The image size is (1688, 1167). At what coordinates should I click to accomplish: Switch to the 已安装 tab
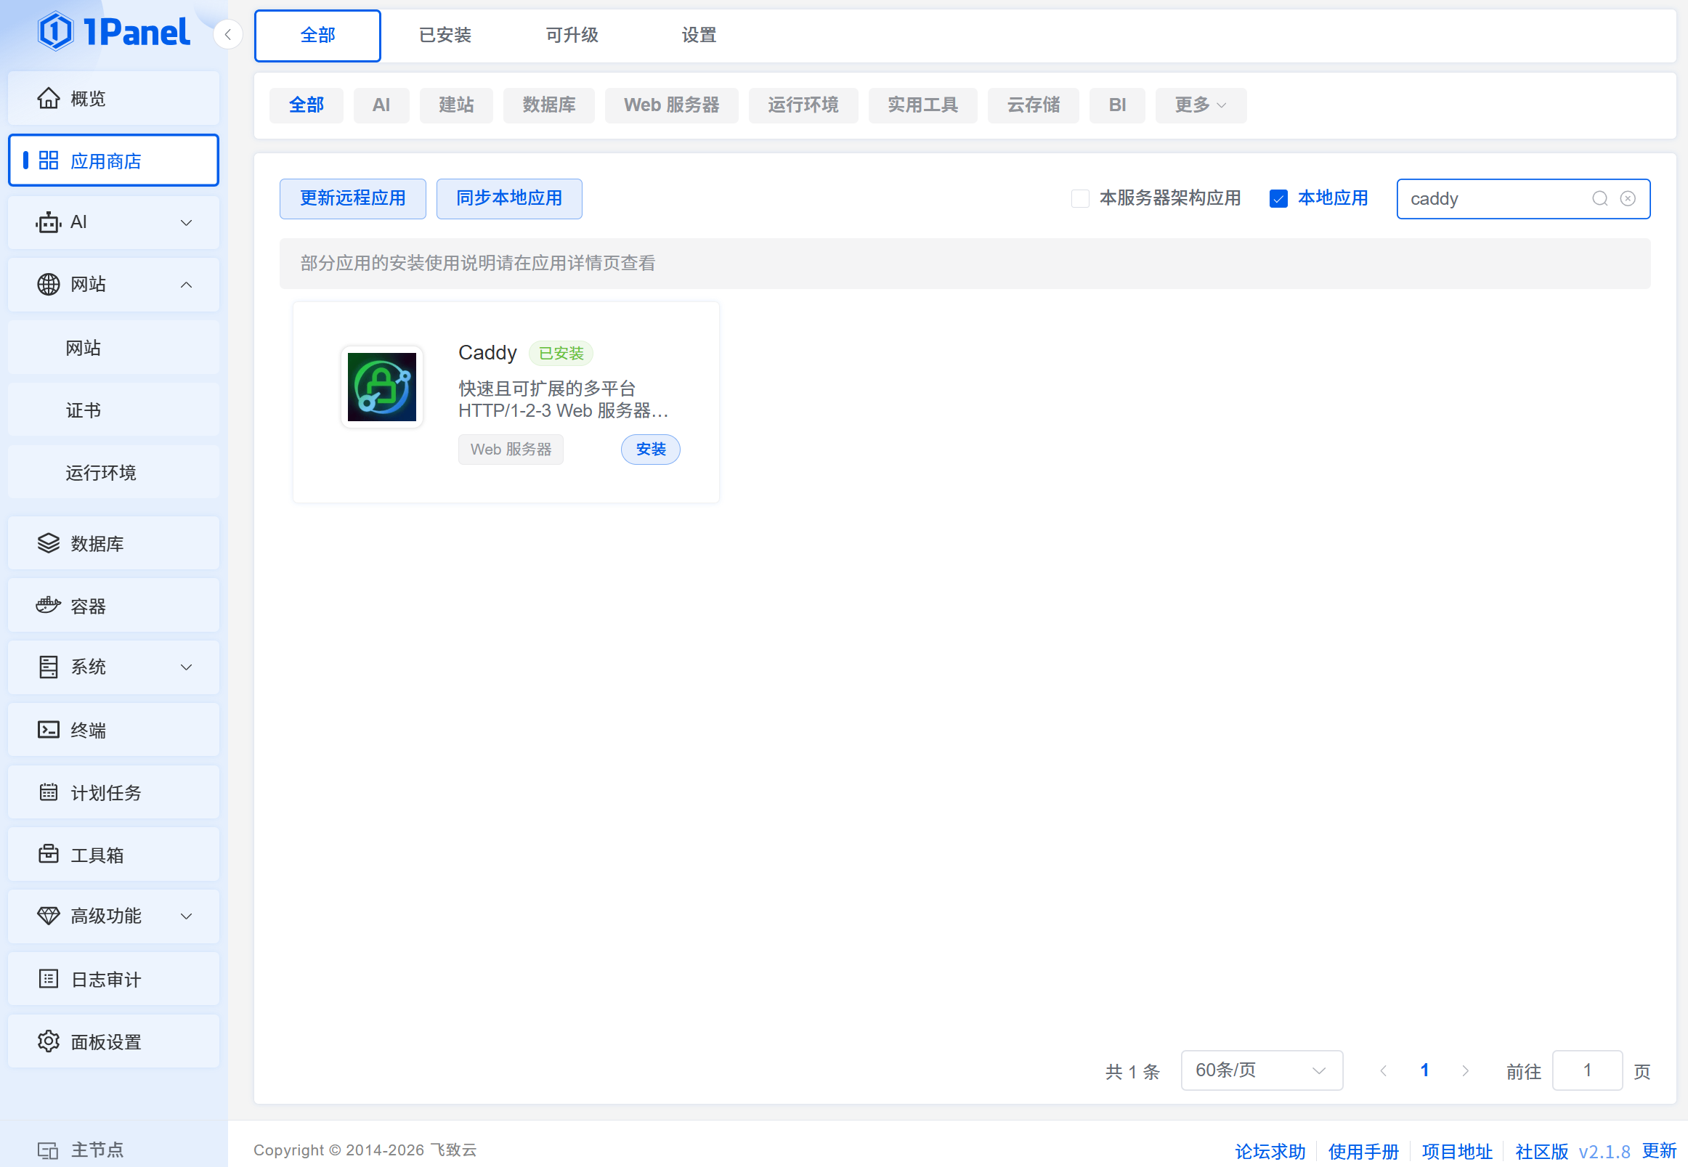[445, 34]
